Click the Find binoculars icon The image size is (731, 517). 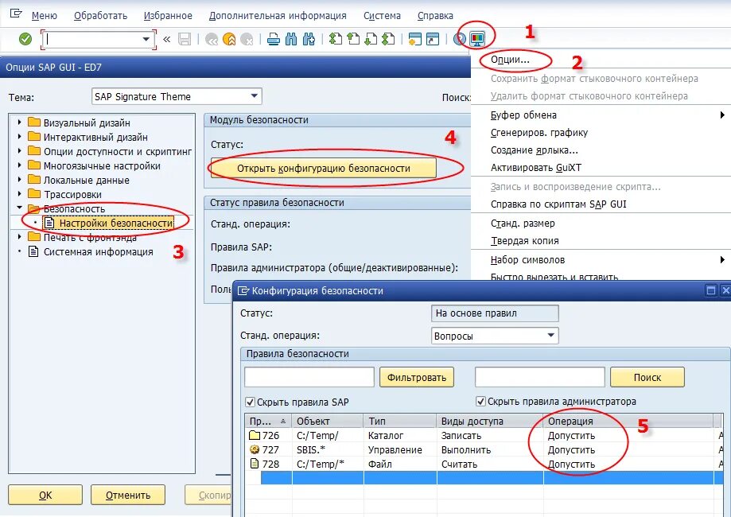(291, 39)
